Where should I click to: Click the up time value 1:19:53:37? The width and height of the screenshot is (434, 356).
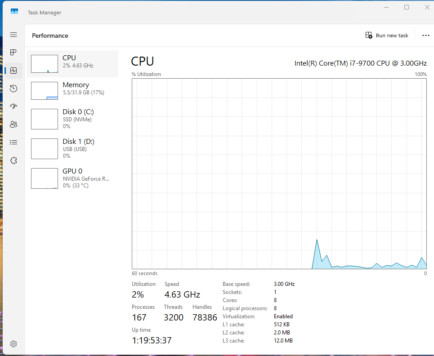tap(152, 341)
